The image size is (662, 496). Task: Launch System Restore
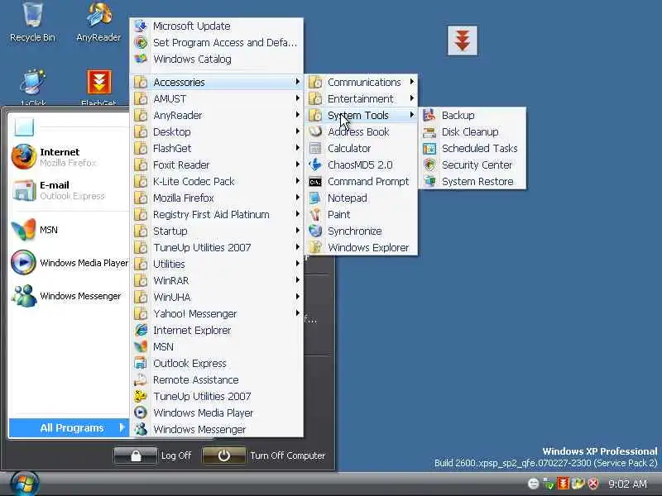coord(473,181)
